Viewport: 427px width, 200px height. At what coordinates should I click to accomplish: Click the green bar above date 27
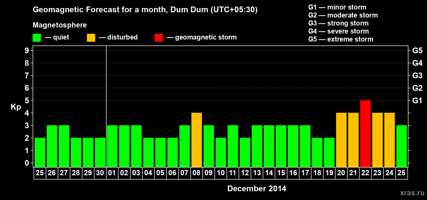tap(64, 146)
